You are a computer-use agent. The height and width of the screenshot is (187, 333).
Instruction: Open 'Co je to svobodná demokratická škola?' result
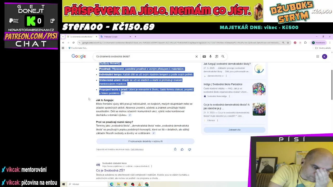[227, 106]
